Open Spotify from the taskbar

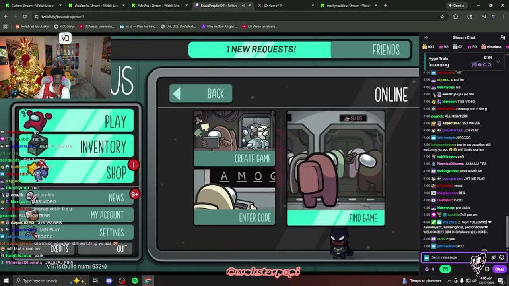pyautogui.click(x=135, y=281)
